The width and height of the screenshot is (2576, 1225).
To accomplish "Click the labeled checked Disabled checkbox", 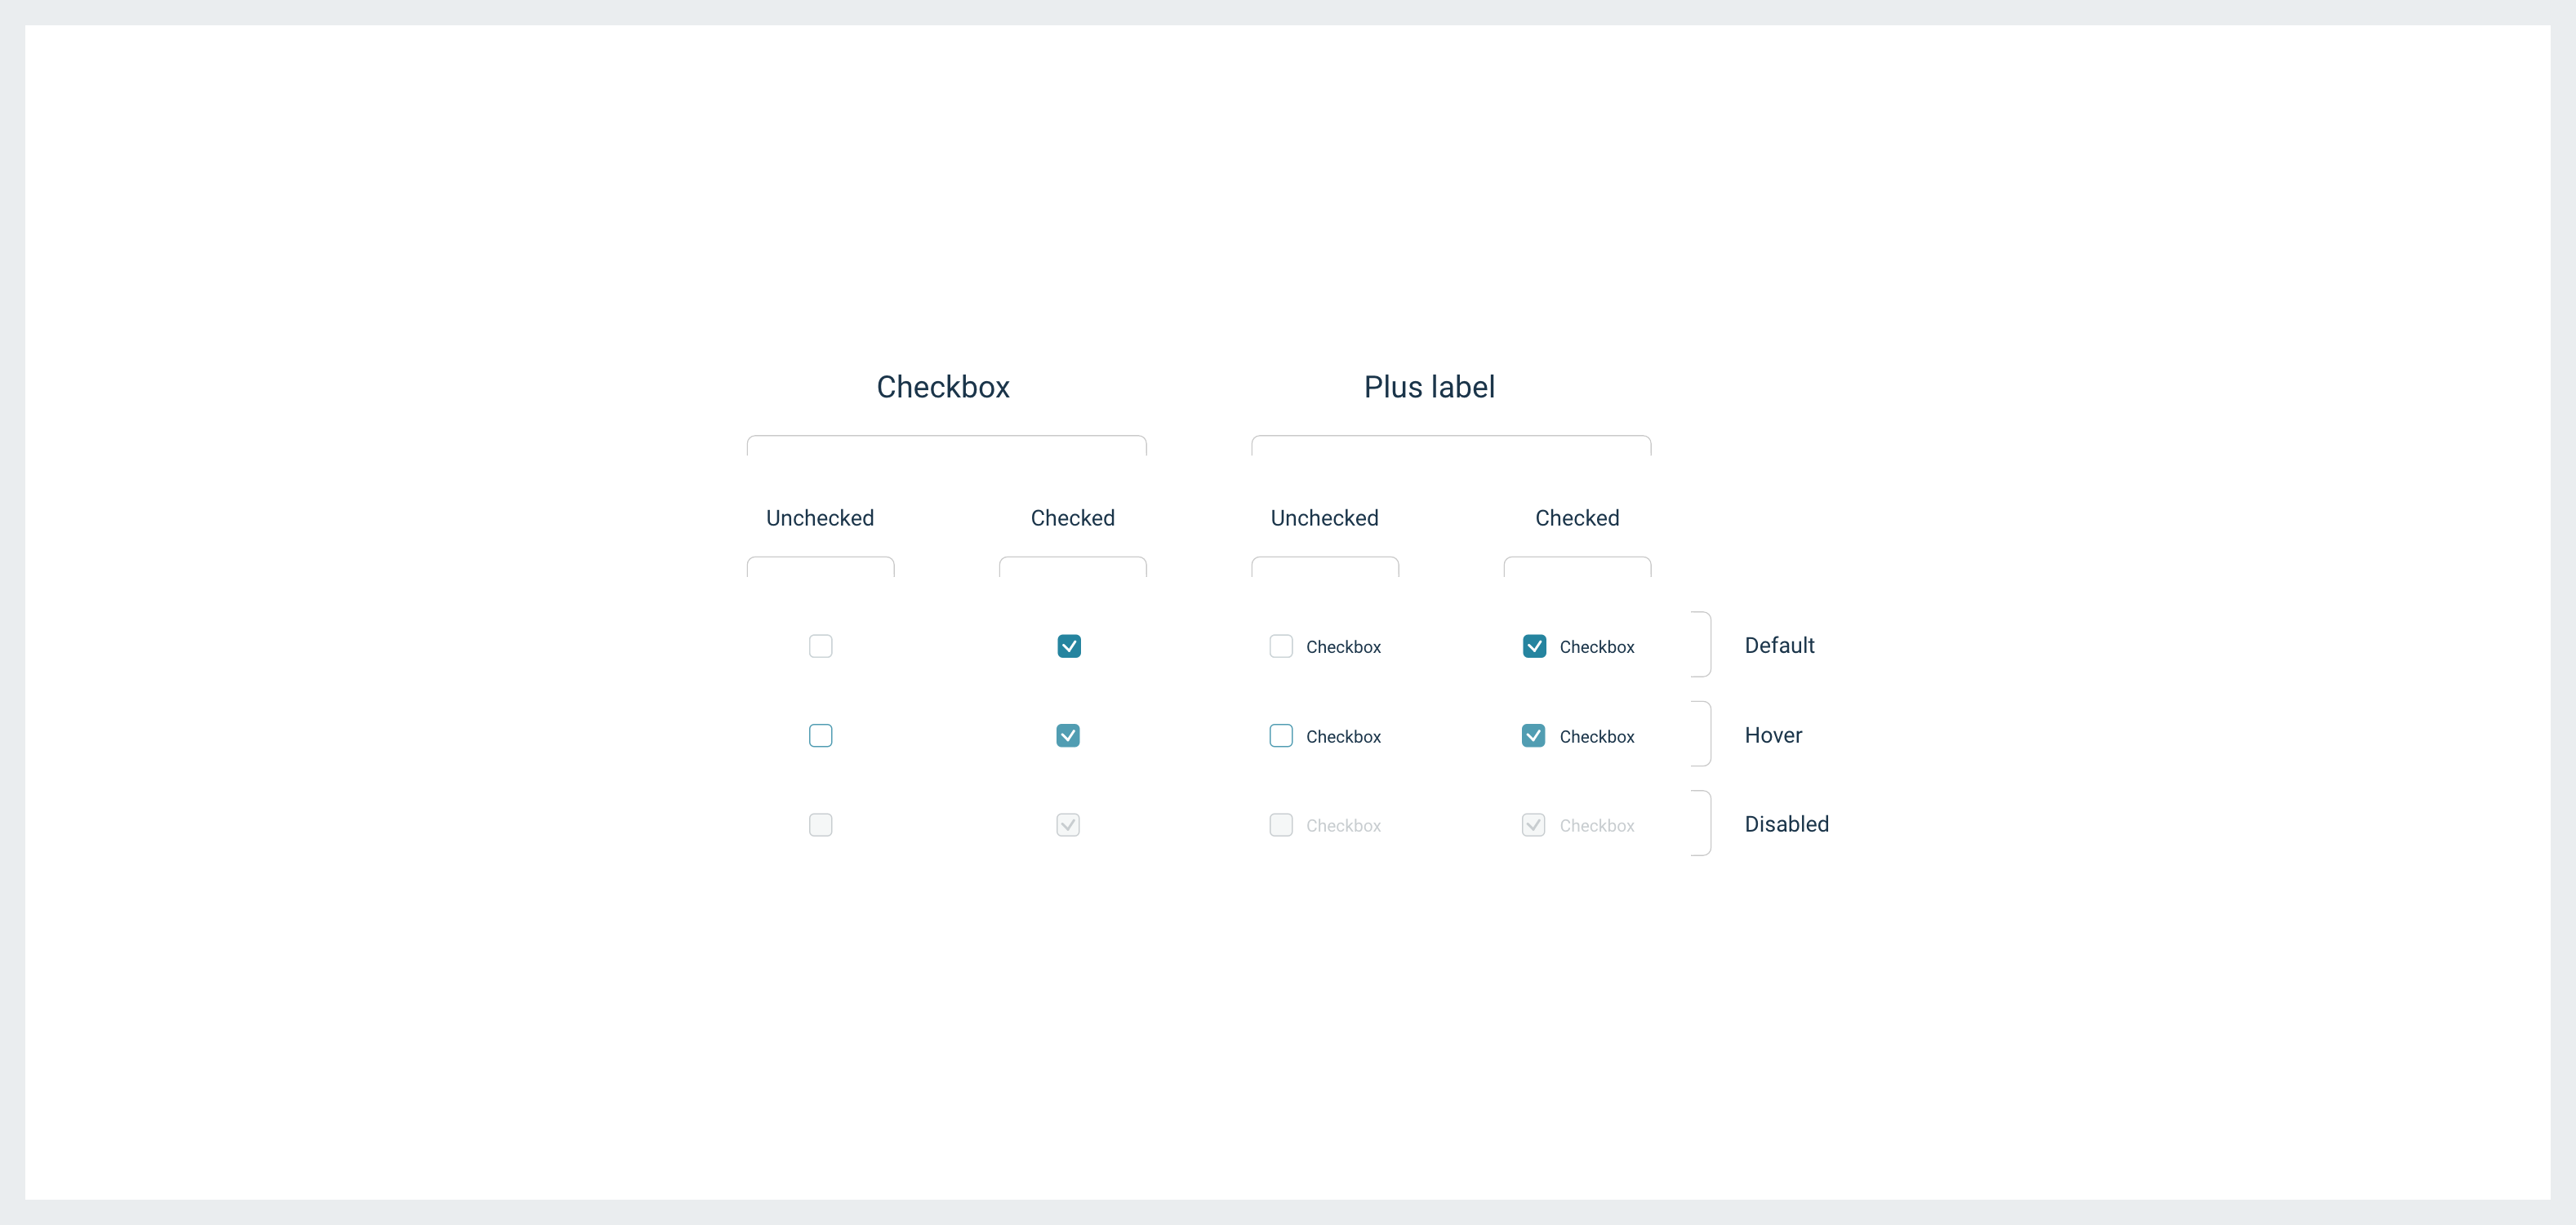I will pos(1534,824).
